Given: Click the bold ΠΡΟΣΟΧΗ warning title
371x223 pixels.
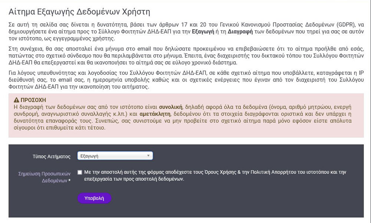Looking at the screenshot, I should [x=36, y=100].
